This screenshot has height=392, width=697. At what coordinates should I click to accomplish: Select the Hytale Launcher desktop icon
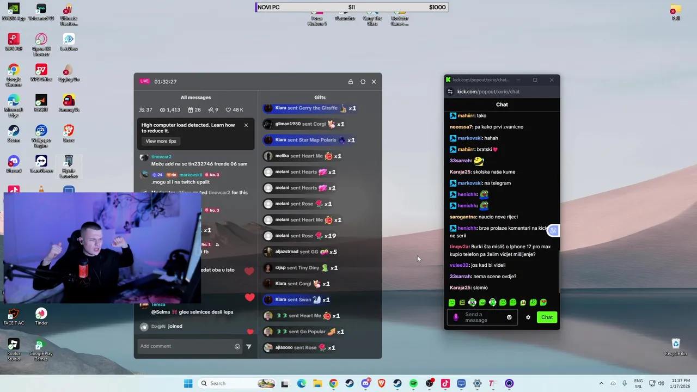click(x=69, y=167)
